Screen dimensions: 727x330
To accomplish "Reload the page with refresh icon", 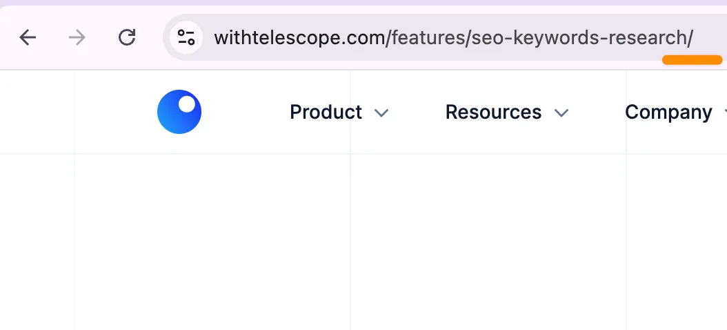I will 127,37.
